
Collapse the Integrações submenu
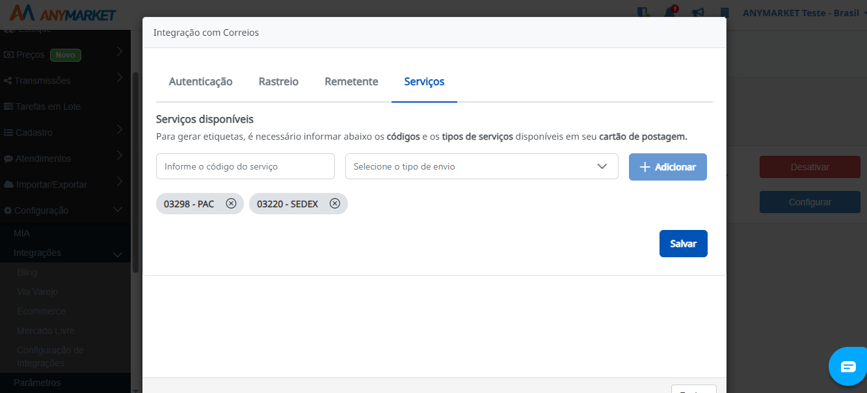click(x=65, y=253)
